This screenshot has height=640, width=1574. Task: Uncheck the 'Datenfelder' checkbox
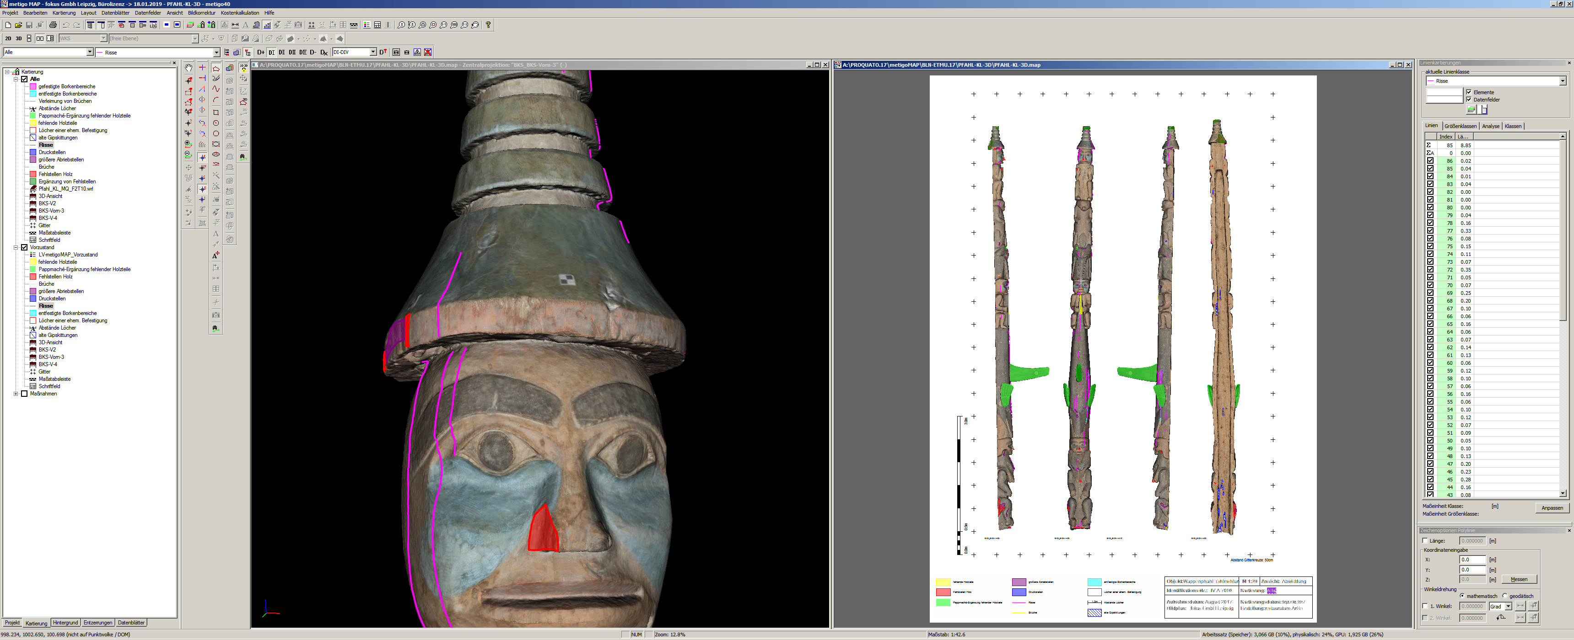click(x=1469, y=100)
